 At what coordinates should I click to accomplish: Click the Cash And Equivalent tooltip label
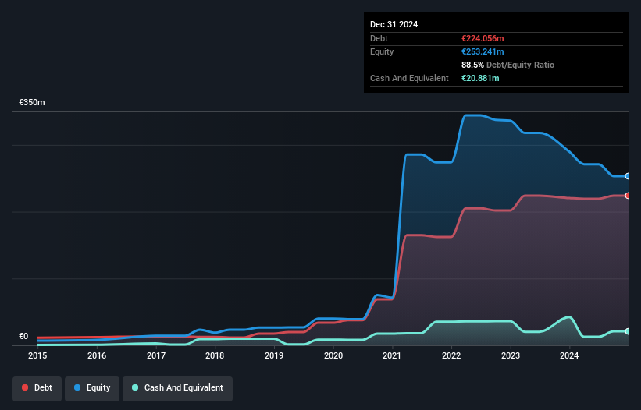[409, 78]
